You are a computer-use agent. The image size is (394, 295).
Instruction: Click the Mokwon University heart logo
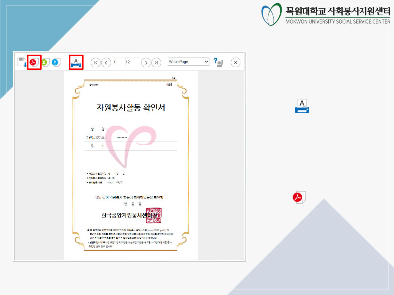coord(271,15)
